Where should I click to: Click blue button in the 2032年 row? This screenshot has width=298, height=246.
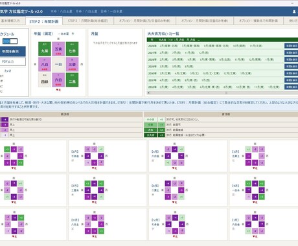(x=291, y=87)
